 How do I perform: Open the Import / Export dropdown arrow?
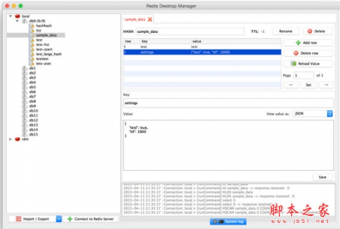[x=59, y=219]
